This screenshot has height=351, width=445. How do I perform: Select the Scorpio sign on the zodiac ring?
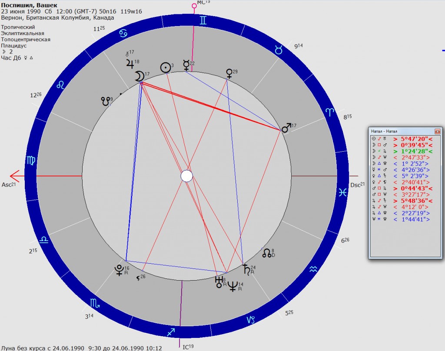pos(95,304)
